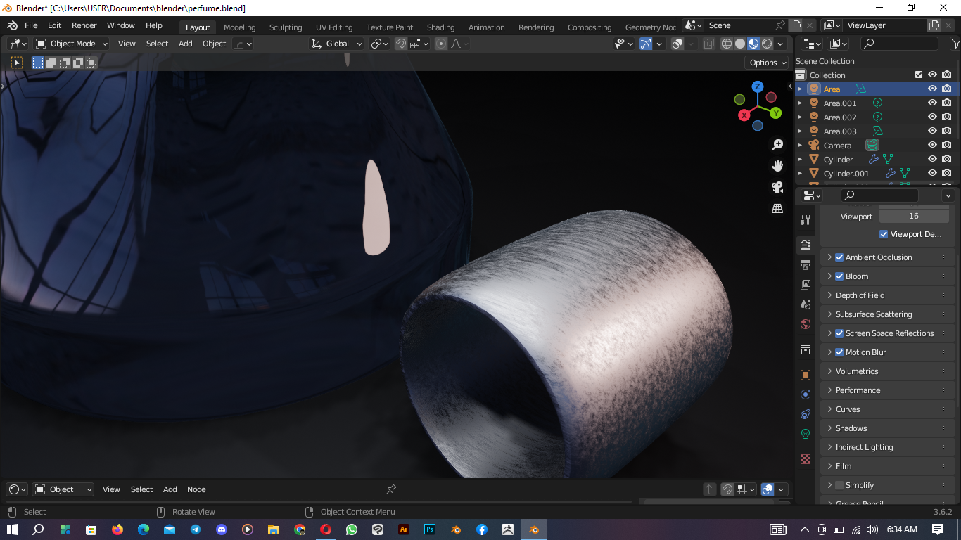Click the Tool properties tab icon
Viewport: 961px width, 540px height.
[x=806, y=220]
